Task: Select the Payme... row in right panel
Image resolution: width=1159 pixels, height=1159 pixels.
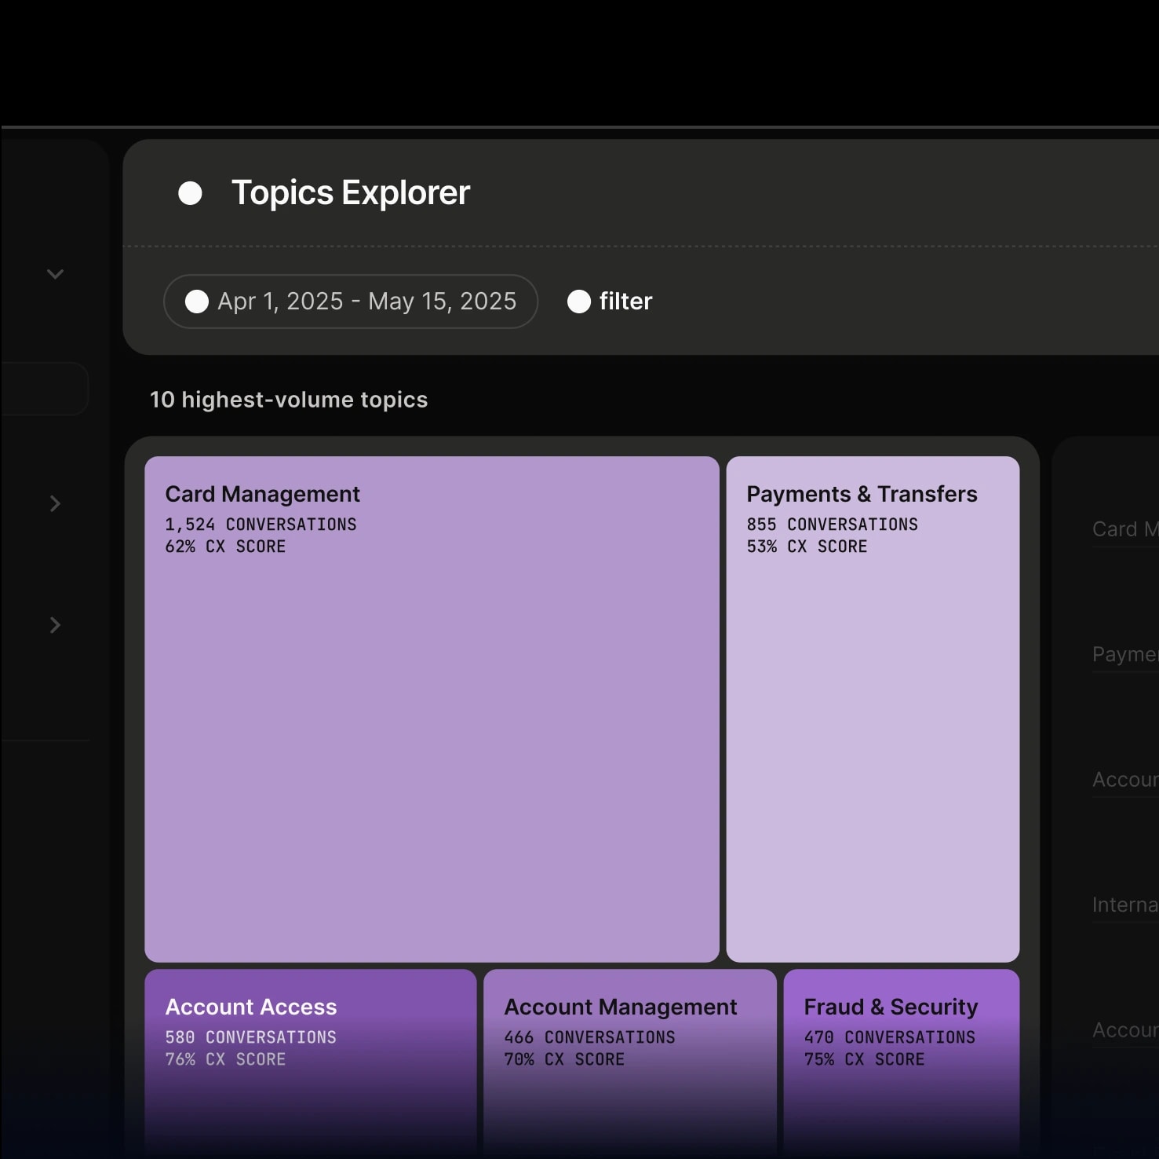Action: pos(1125,654)
